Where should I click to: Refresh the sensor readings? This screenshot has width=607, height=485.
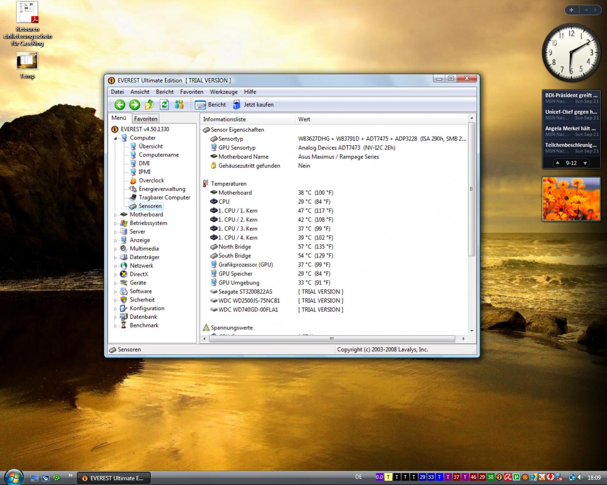(x=164, y=105)
